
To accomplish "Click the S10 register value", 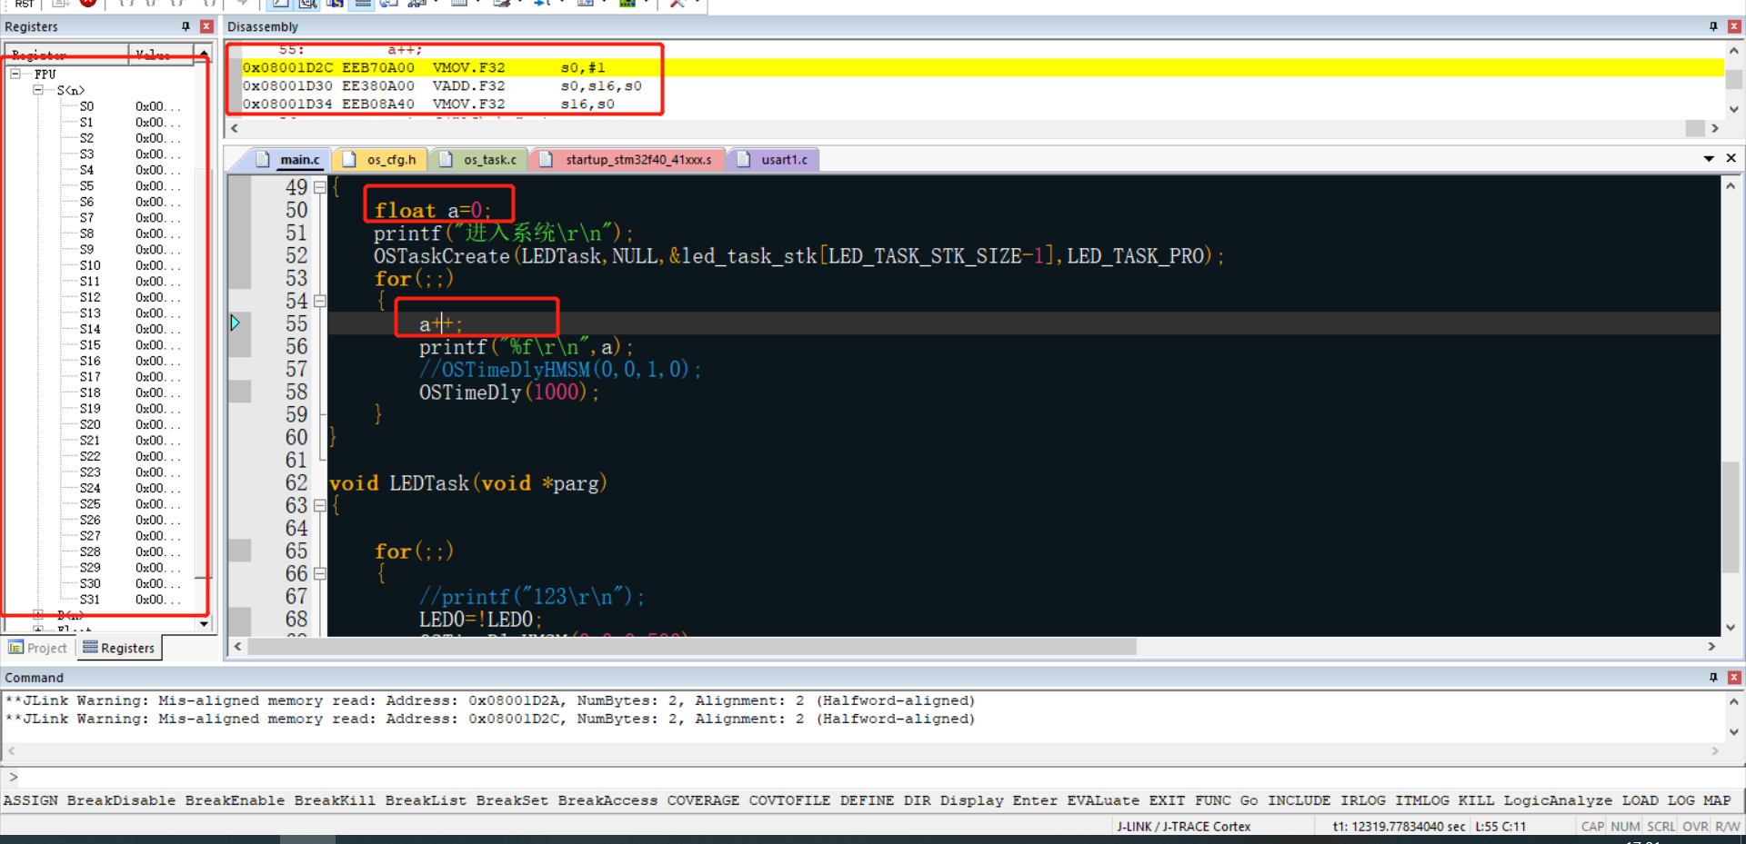I will (x=157, y=265).
